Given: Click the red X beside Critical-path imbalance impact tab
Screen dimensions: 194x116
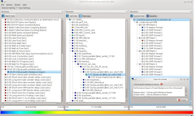Looking at the screenshot, I should [161, 84].
